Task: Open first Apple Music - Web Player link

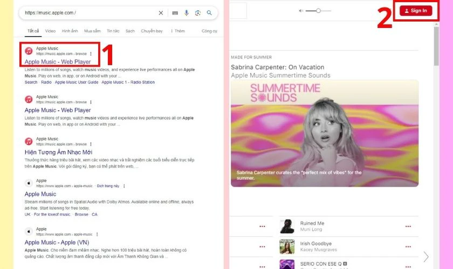Action: (x=58, y=62)
